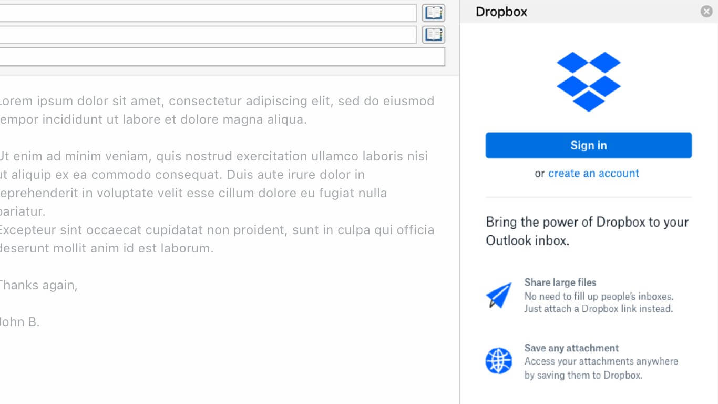
Task: Click the John B. signature line
Action: click(19, 322)
